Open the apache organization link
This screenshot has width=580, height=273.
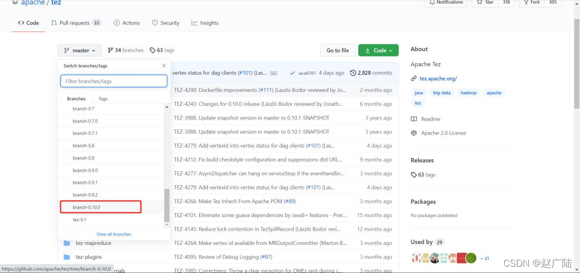click(33, 3)
